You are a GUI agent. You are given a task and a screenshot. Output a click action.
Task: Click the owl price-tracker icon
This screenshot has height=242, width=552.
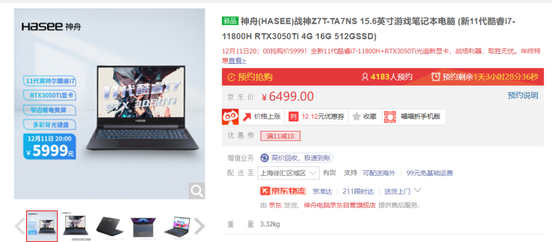coord(230,117)
